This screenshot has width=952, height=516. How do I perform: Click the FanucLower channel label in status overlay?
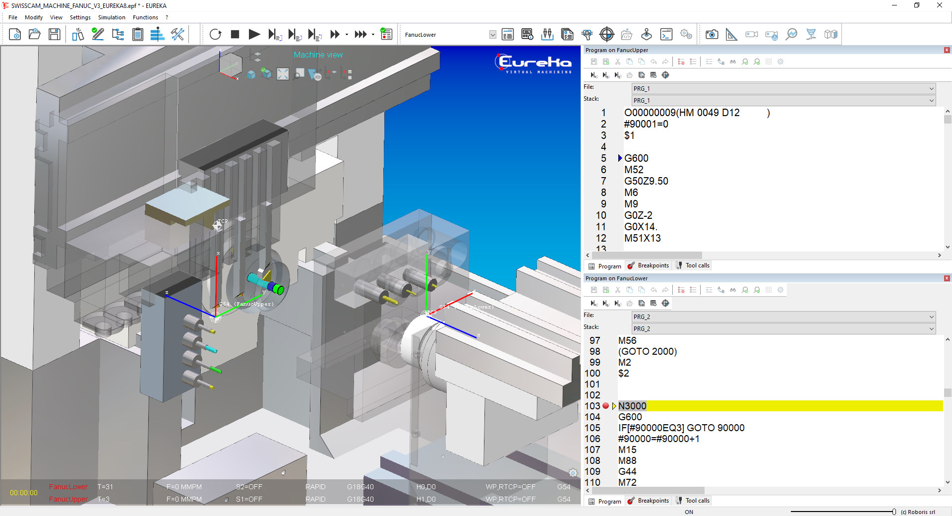coord(68,487)
